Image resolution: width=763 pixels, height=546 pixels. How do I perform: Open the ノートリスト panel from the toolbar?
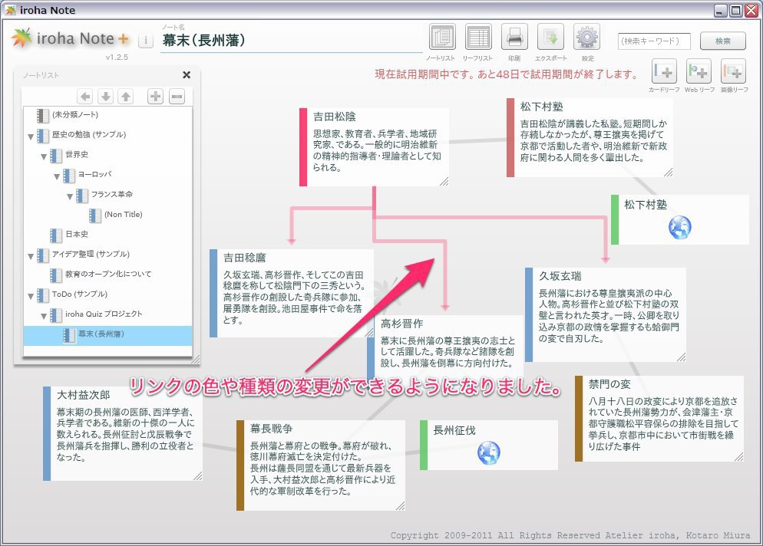click(443, 35)
